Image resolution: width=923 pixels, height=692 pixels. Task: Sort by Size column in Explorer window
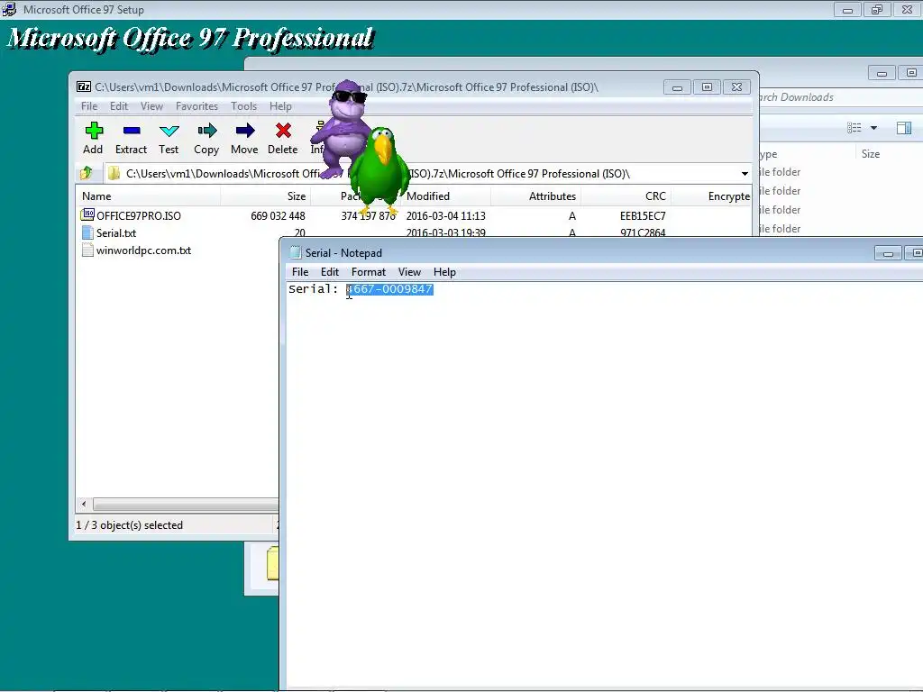pyautogui.click(x=889, y=153)
